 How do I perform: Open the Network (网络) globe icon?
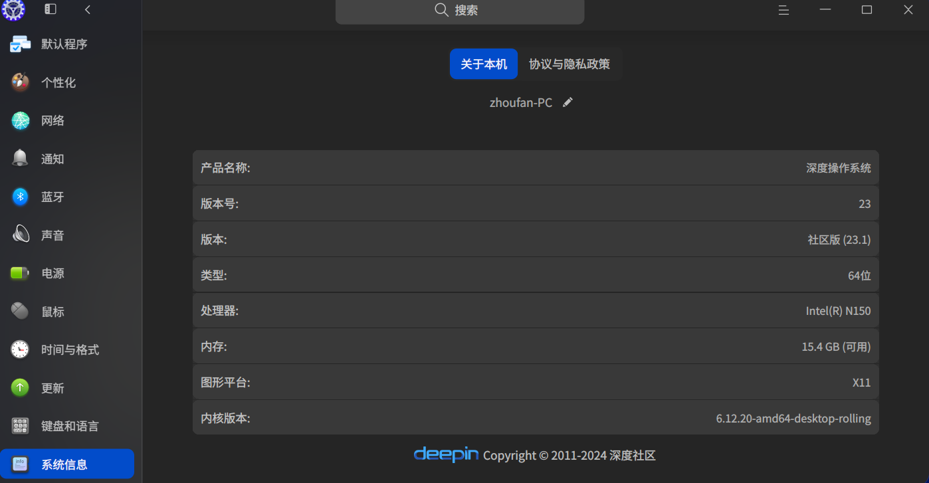pos(20,120)
